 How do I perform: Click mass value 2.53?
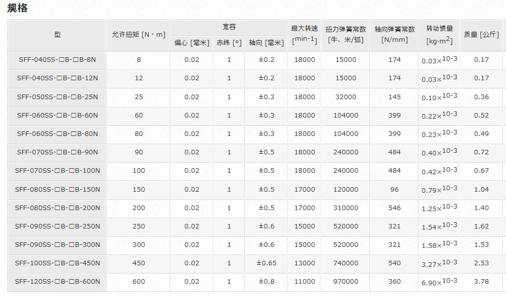pos(481,263)
